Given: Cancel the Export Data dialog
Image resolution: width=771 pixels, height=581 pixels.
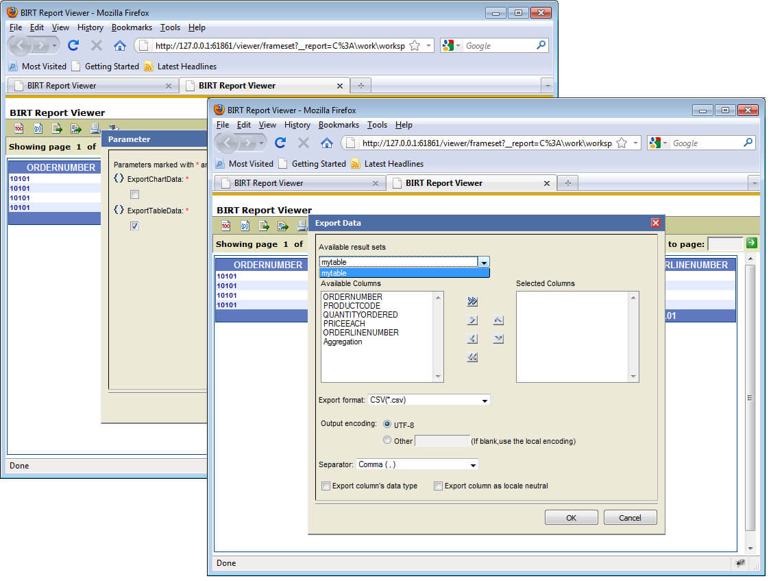Looking at the screenshot, I should click(x=630, y=517).
